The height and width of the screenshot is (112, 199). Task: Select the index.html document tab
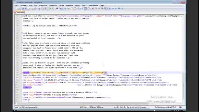pyautogui.click(x=19, y=12)
